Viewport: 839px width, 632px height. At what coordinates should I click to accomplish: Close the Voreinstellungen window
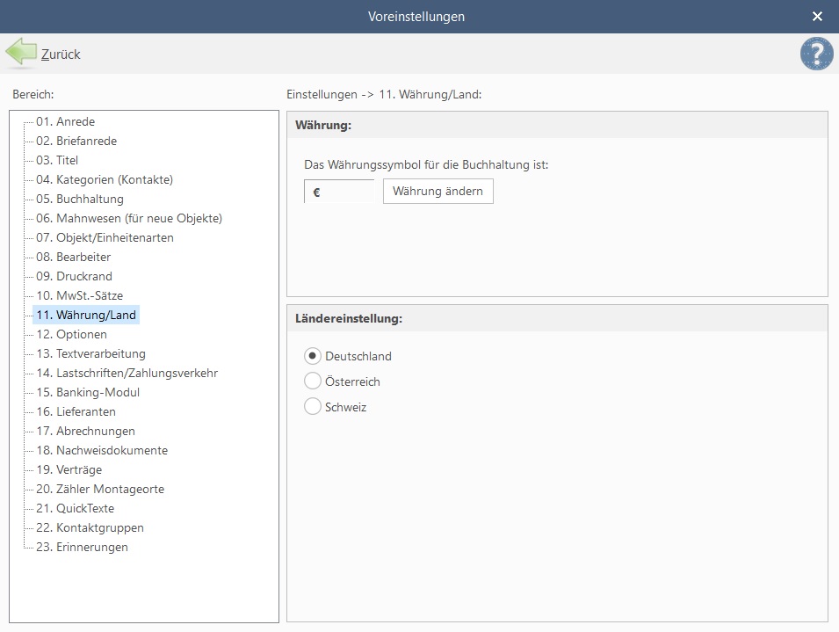817,17
